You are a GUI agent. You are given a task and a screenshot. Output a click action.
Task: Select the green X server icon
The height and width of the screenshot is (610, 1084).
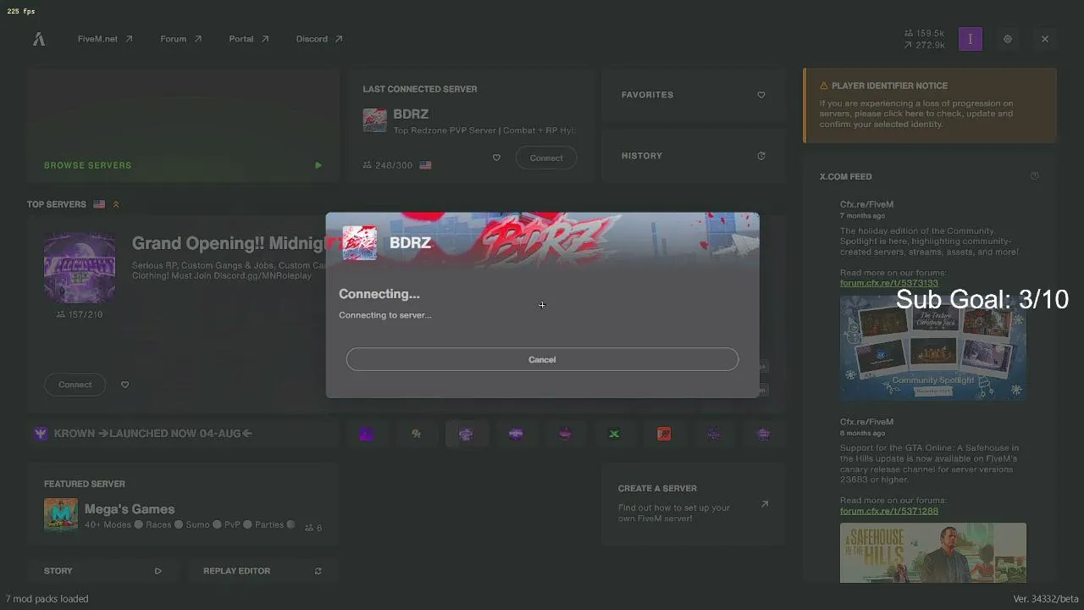(x=615, y=434)
